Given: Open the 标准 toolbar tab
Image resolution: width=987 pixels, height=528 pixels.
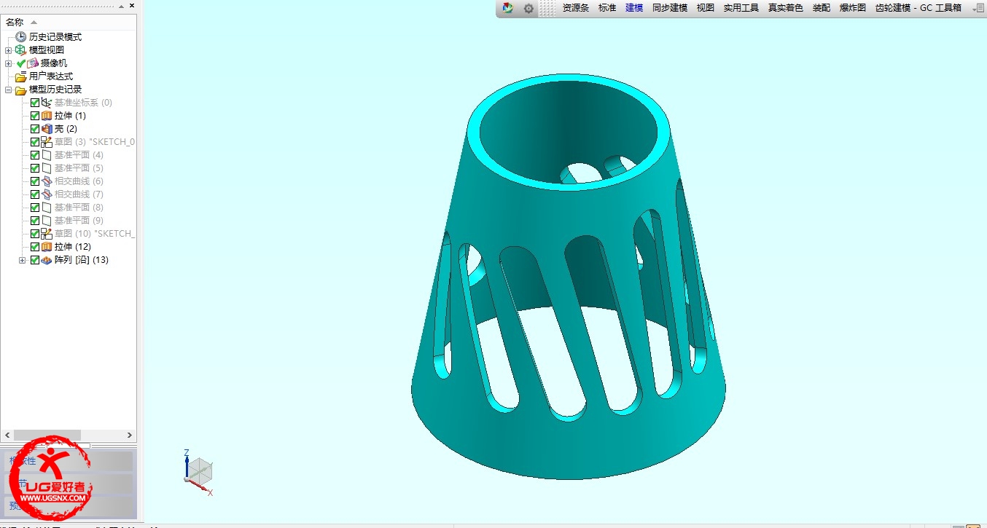Looking at the screenshot, I should coord(607,8).
